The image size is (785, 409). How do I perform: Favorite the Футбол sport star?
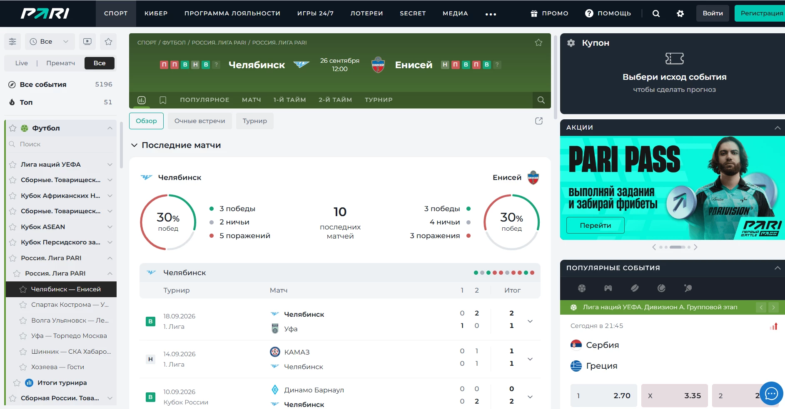[x=12, y=128]
